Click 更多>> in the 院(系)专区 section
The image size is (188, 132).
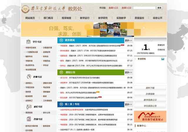(129, 104)
